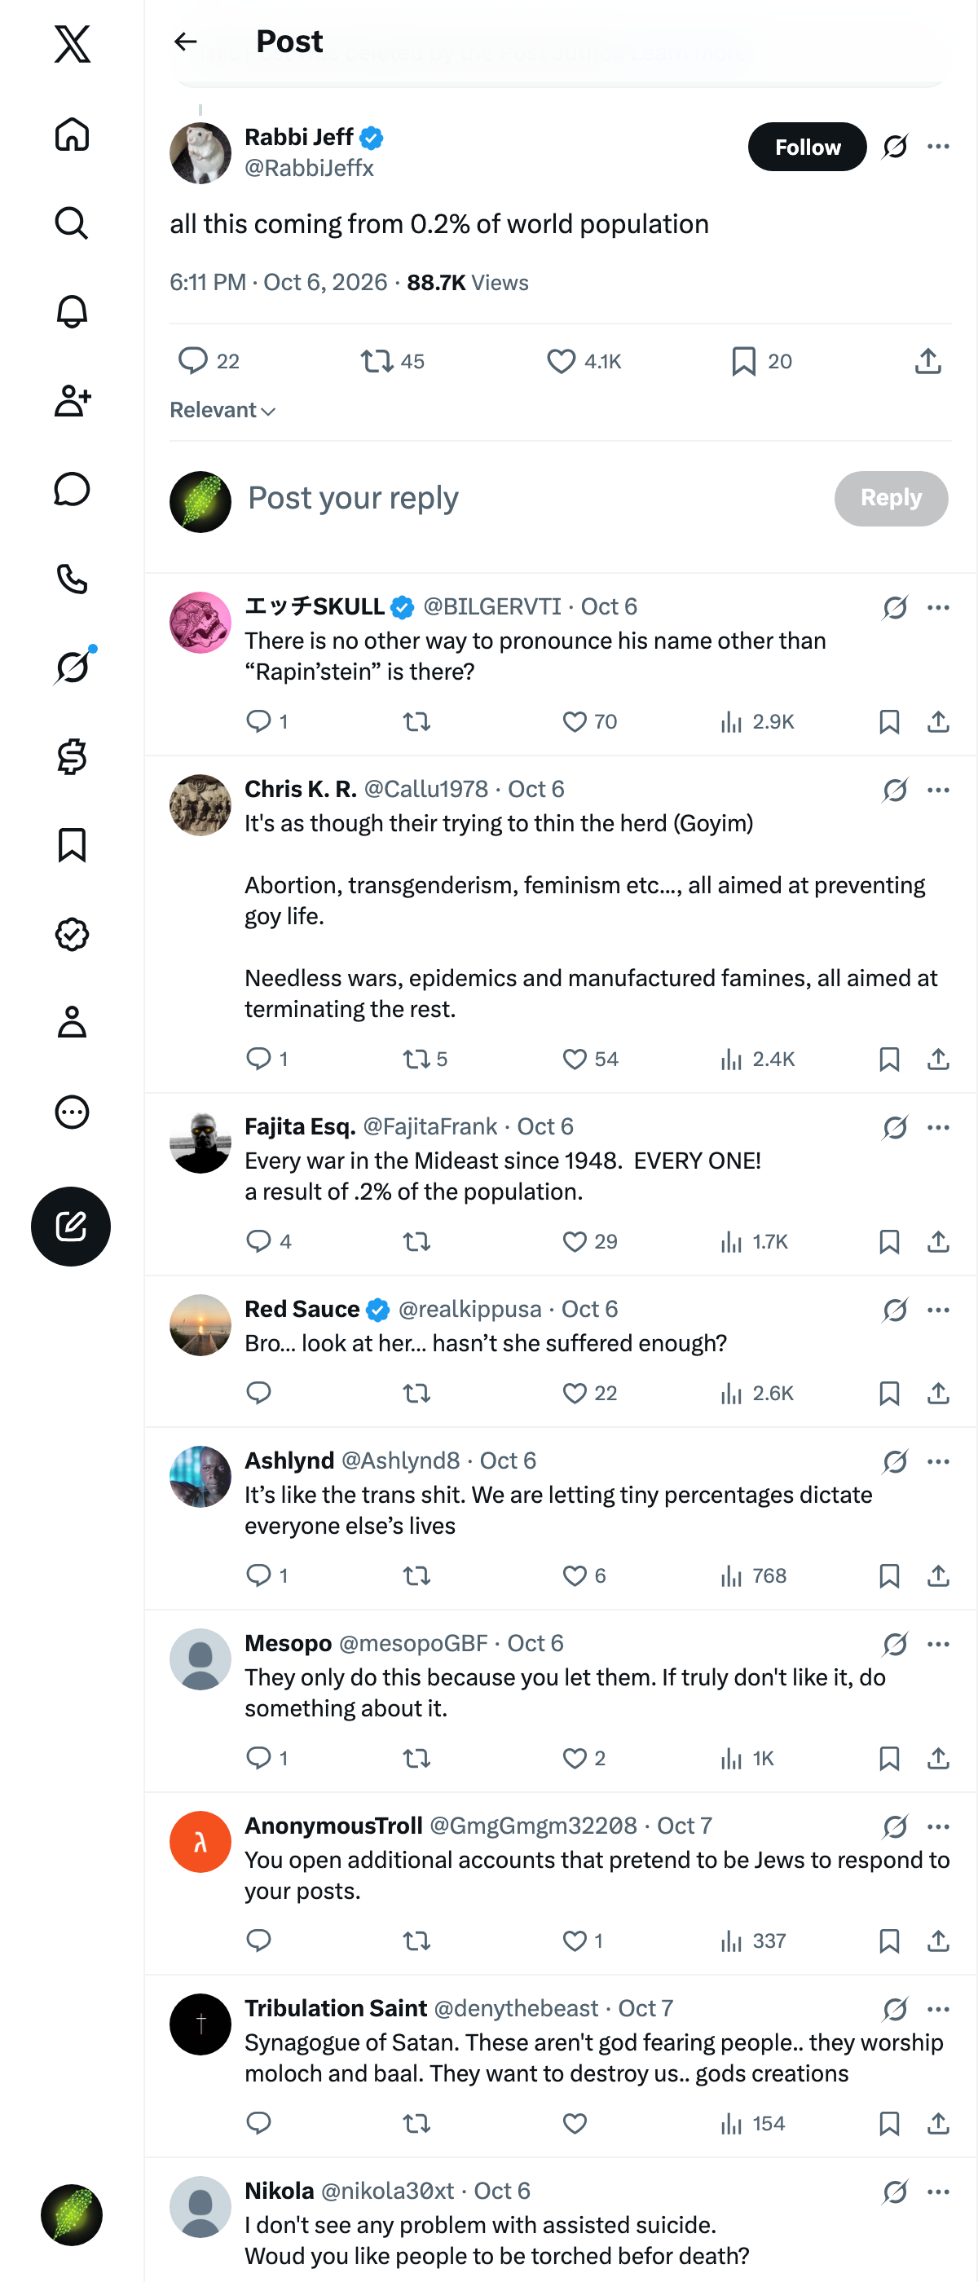Open Profile from the sidebar menu
Viewport: 978px width, 2282px height.
pos(72,1022)
